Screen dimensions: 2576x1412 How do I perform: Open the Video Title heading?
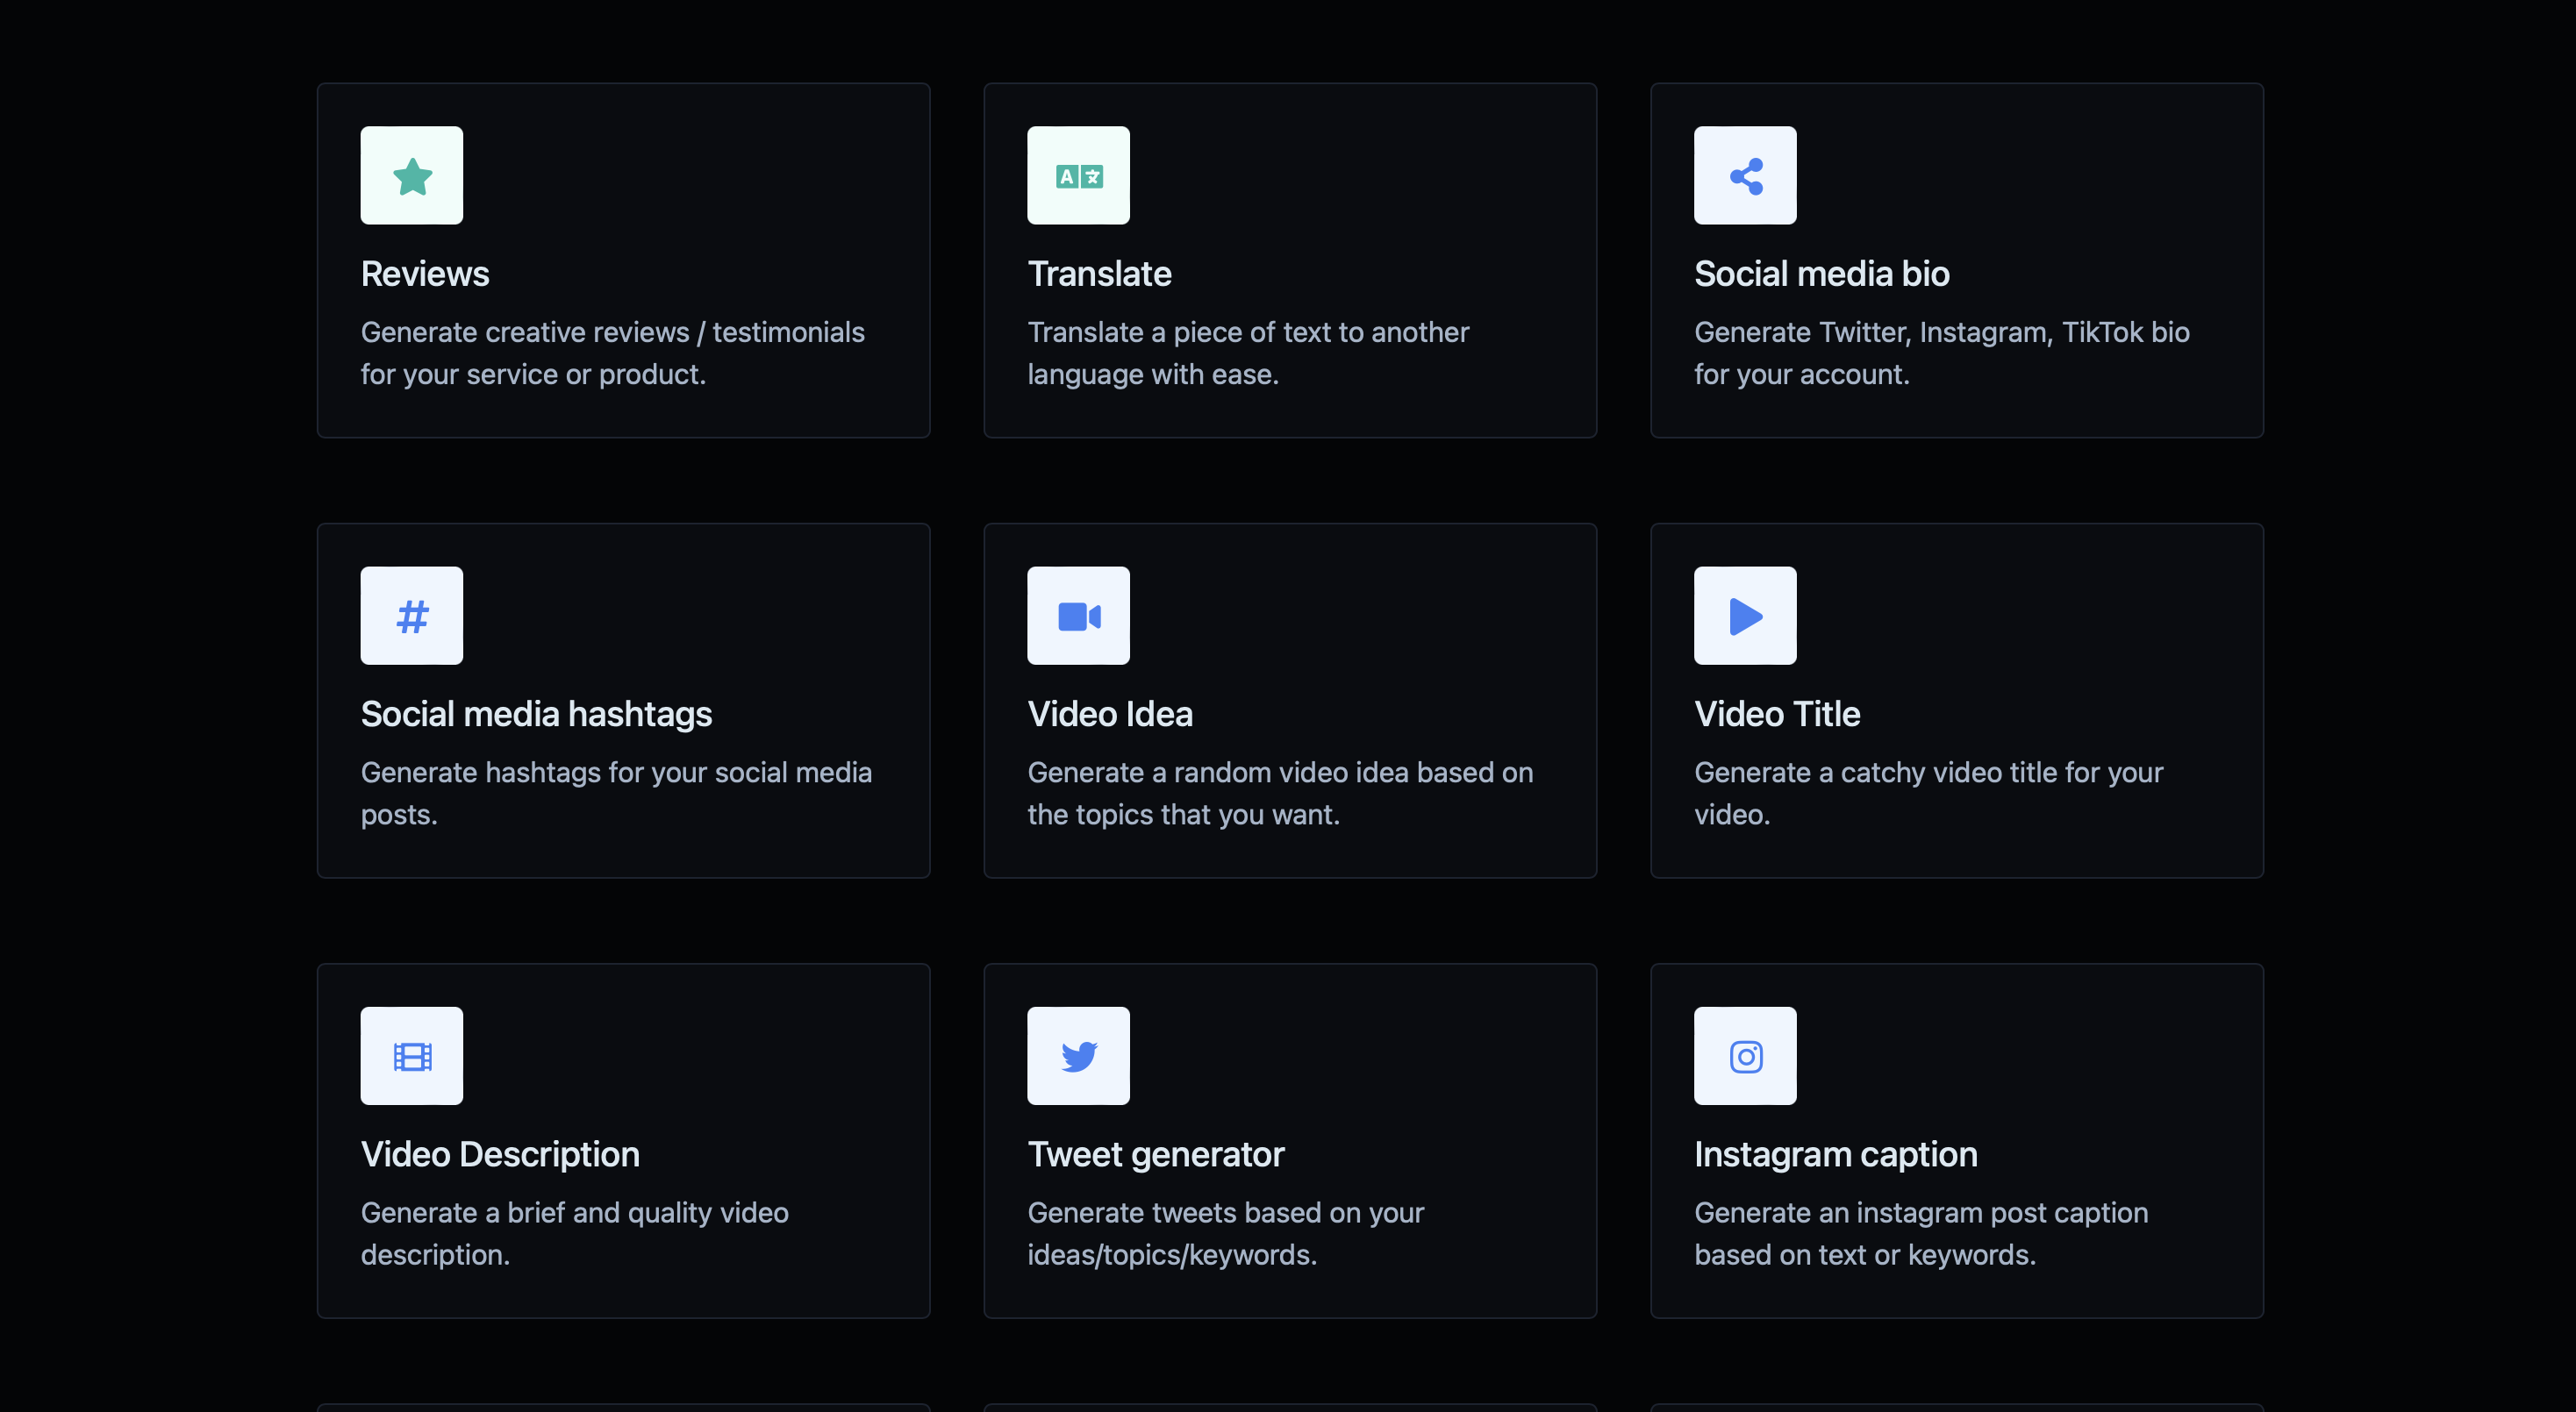click(x=1777, y=714)
